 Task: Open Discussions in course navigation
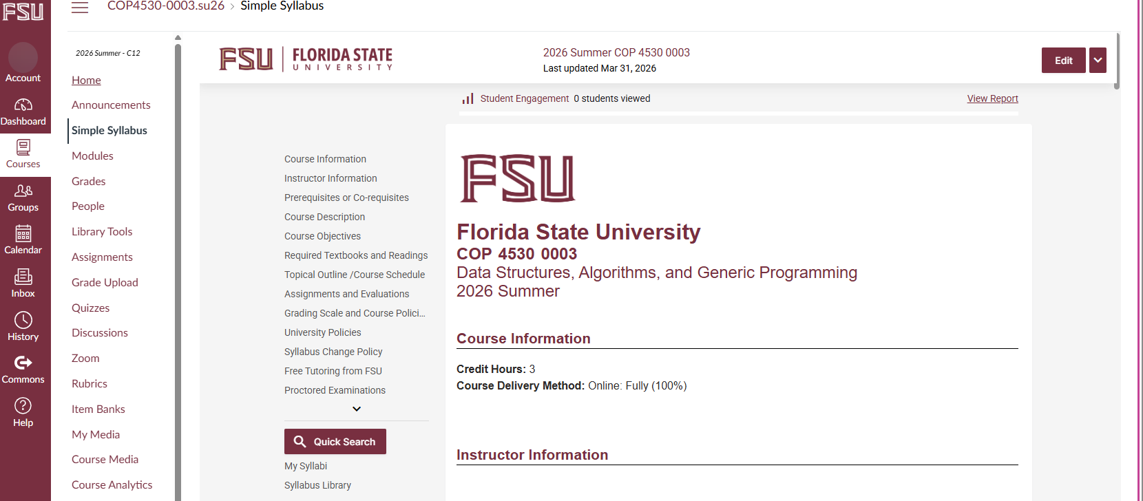click(100, 332)
